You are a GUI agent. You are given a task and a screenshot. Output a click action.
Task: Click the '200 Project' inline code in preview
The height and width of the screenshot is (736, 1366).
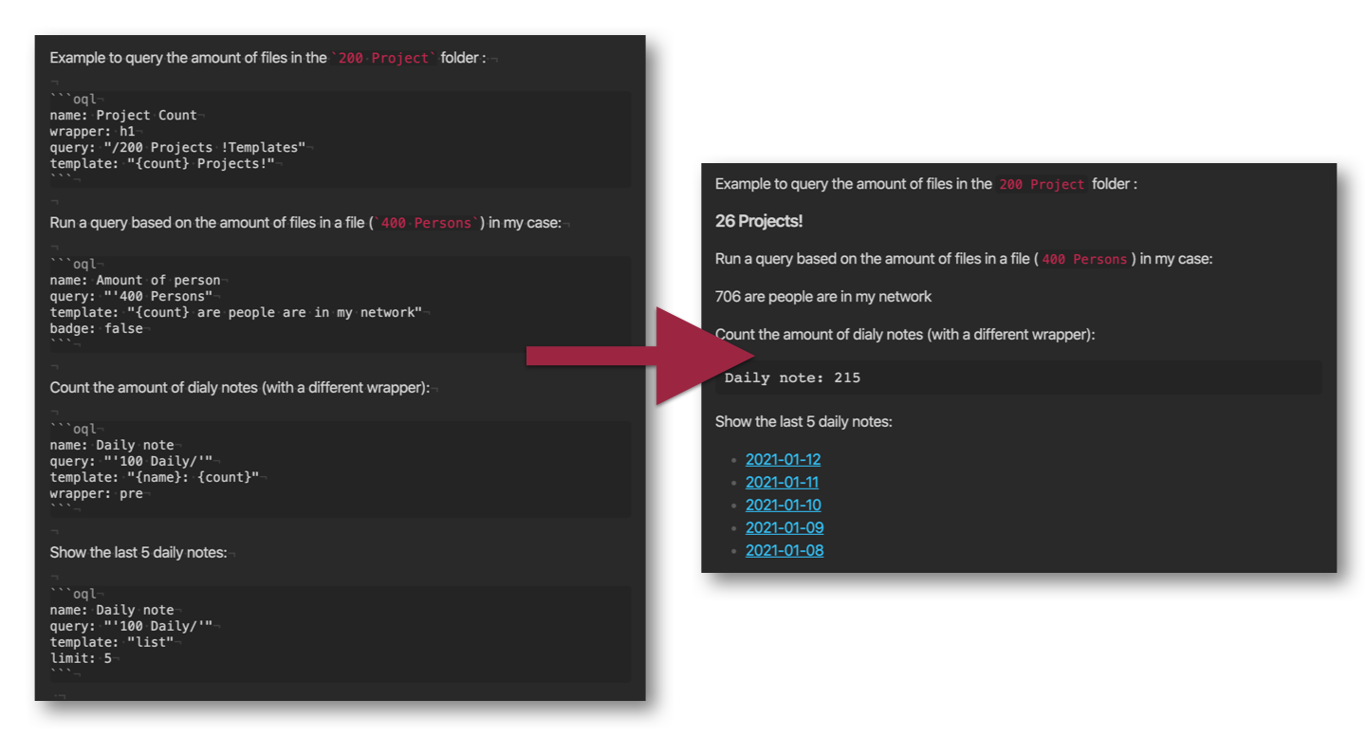pos(1041,185)
